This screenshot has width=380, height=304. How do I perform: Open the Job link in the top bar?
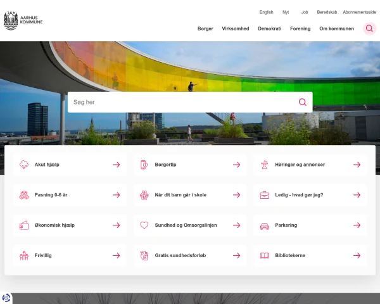click(x=305, y=12)
